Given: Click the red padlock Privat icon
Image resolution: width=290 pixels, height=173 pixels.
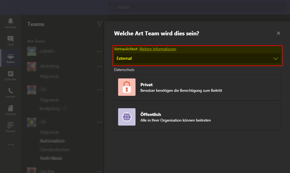Looking at the screenshot, I should coord(127,87).
